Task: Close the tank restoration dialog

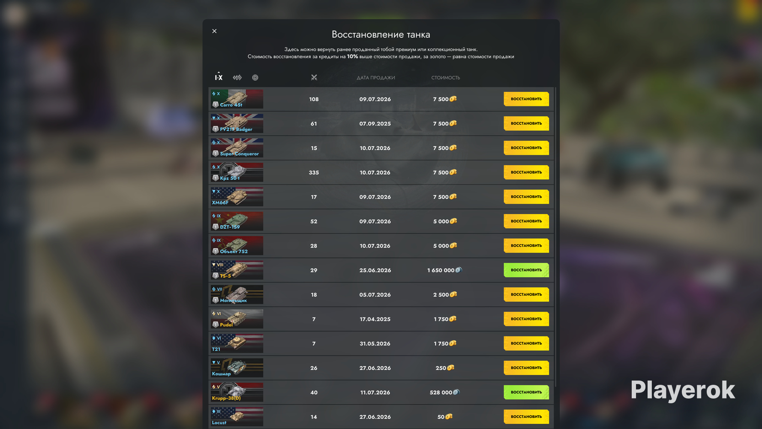Action: tap(214, 31)
